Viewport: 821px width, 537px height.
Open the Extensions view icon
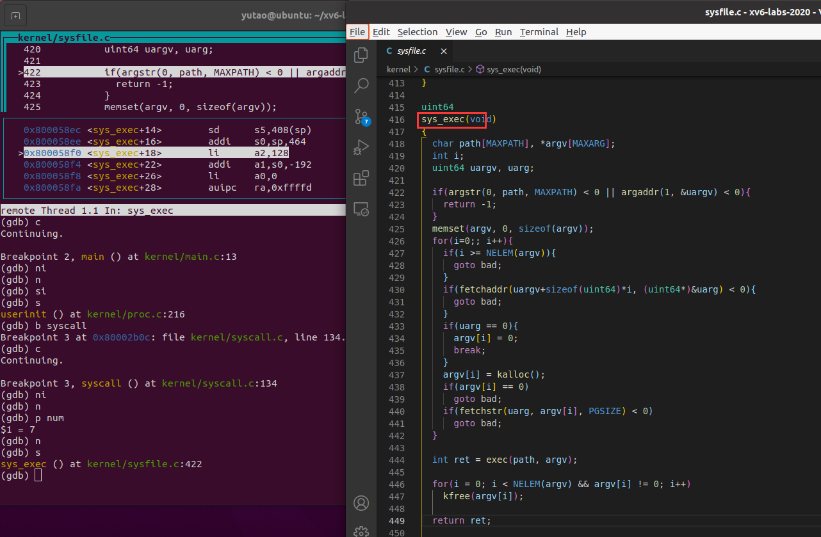tap(361, 177)
